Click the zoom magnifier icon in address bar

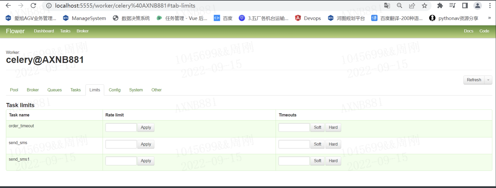pos(399,6)
